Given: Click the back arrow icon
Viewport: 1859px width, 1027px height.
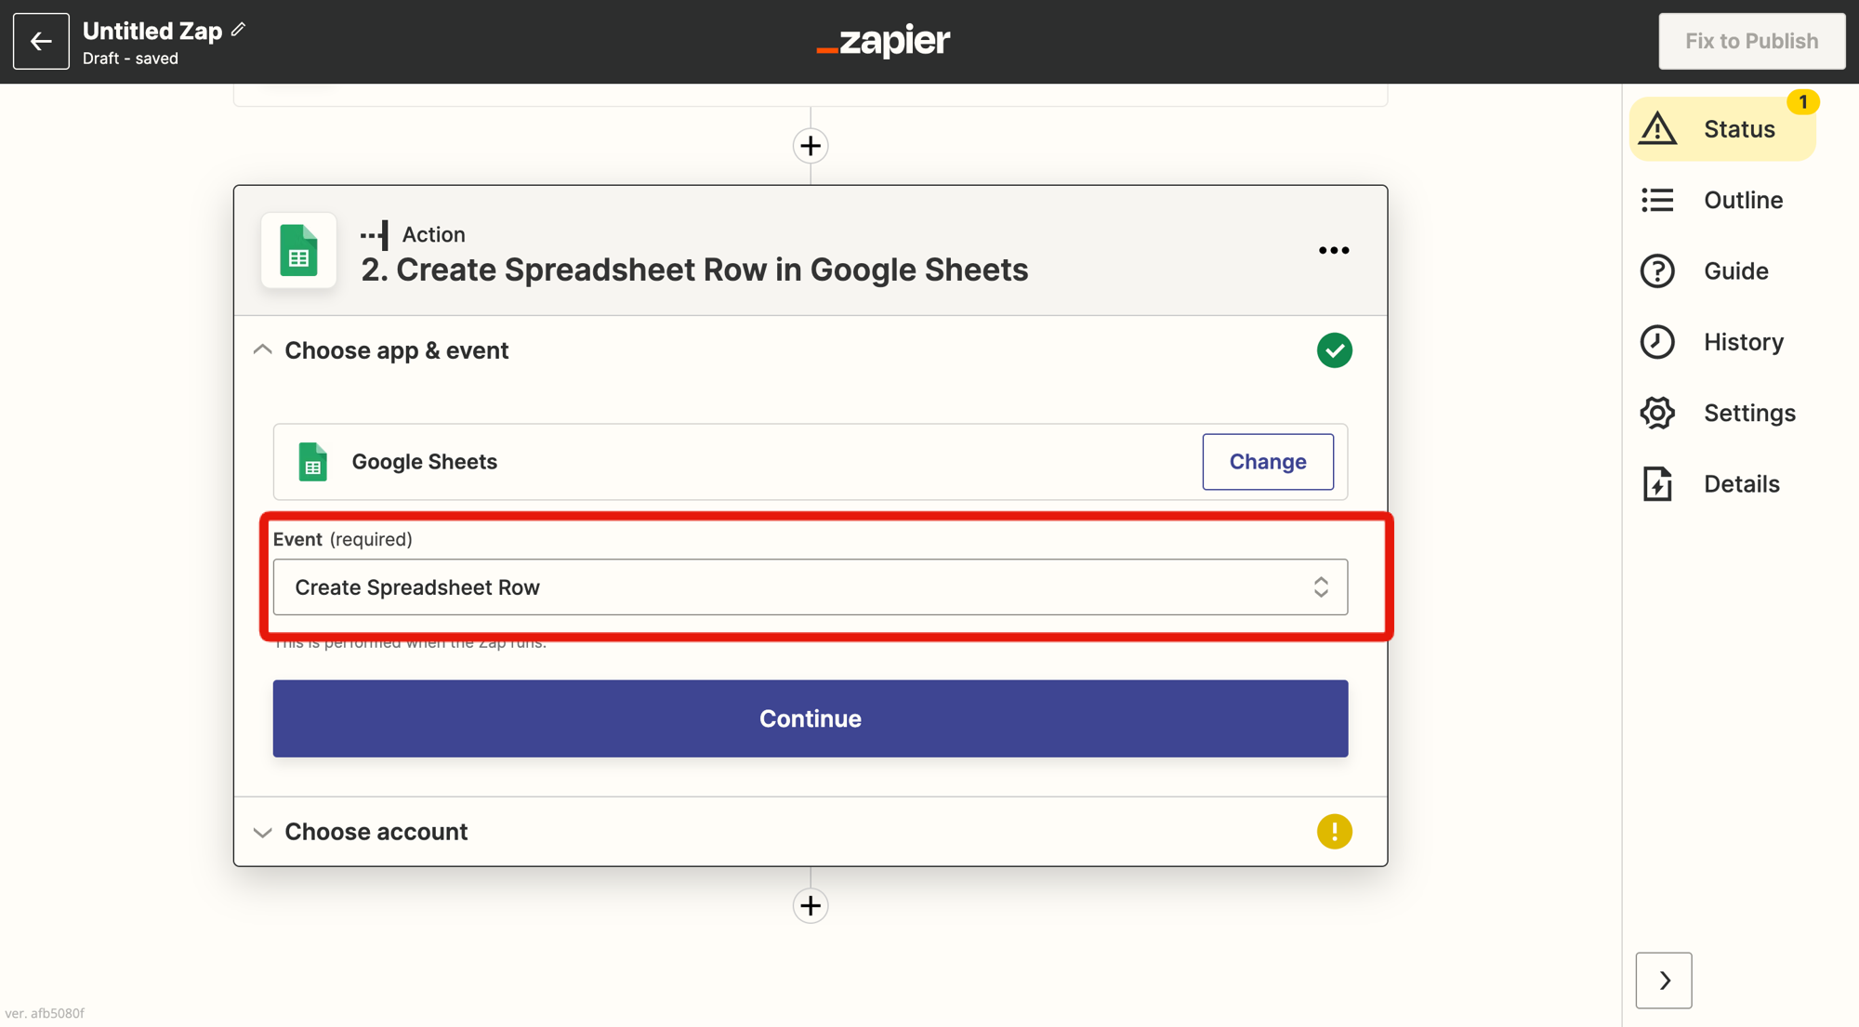Looking at the screenshot, I should pyautogui.click(x=41, y=41).
